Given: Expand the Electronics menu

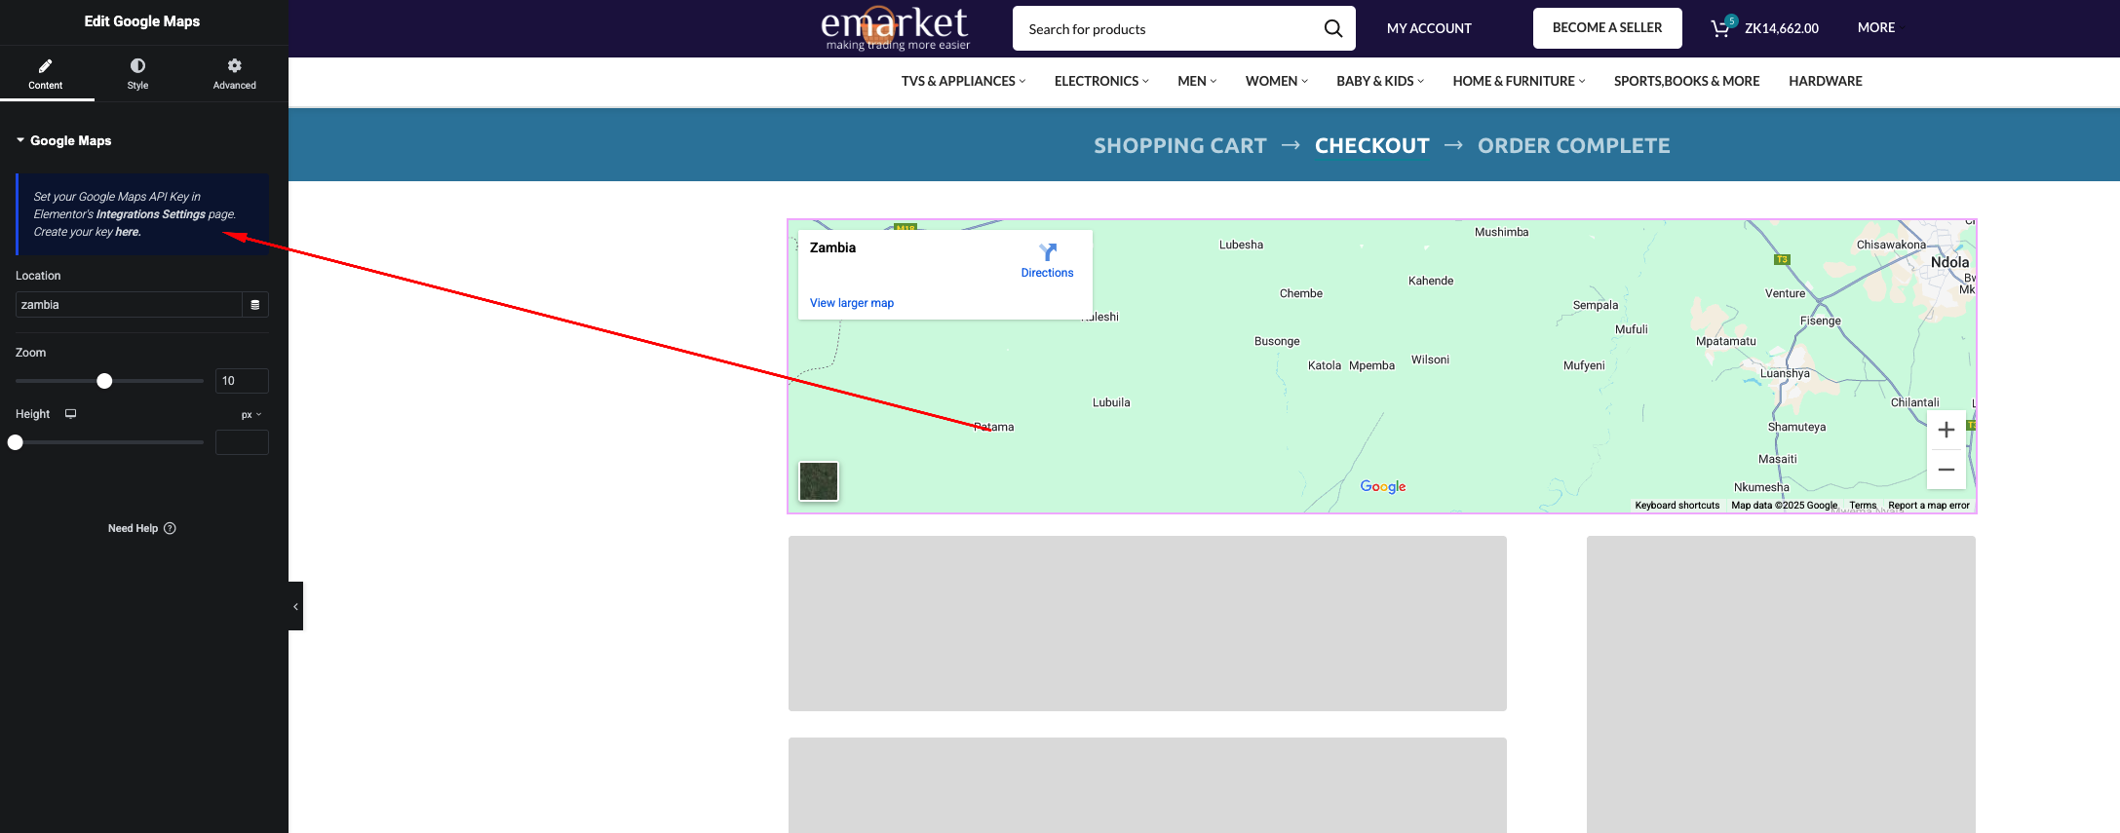Looking at the screenshot, I should tap(1101, 81).
